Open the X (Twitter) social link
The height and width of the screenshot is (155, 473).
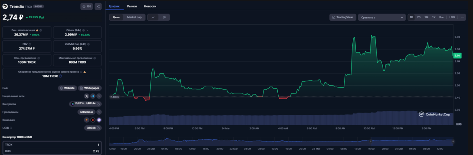86,96
